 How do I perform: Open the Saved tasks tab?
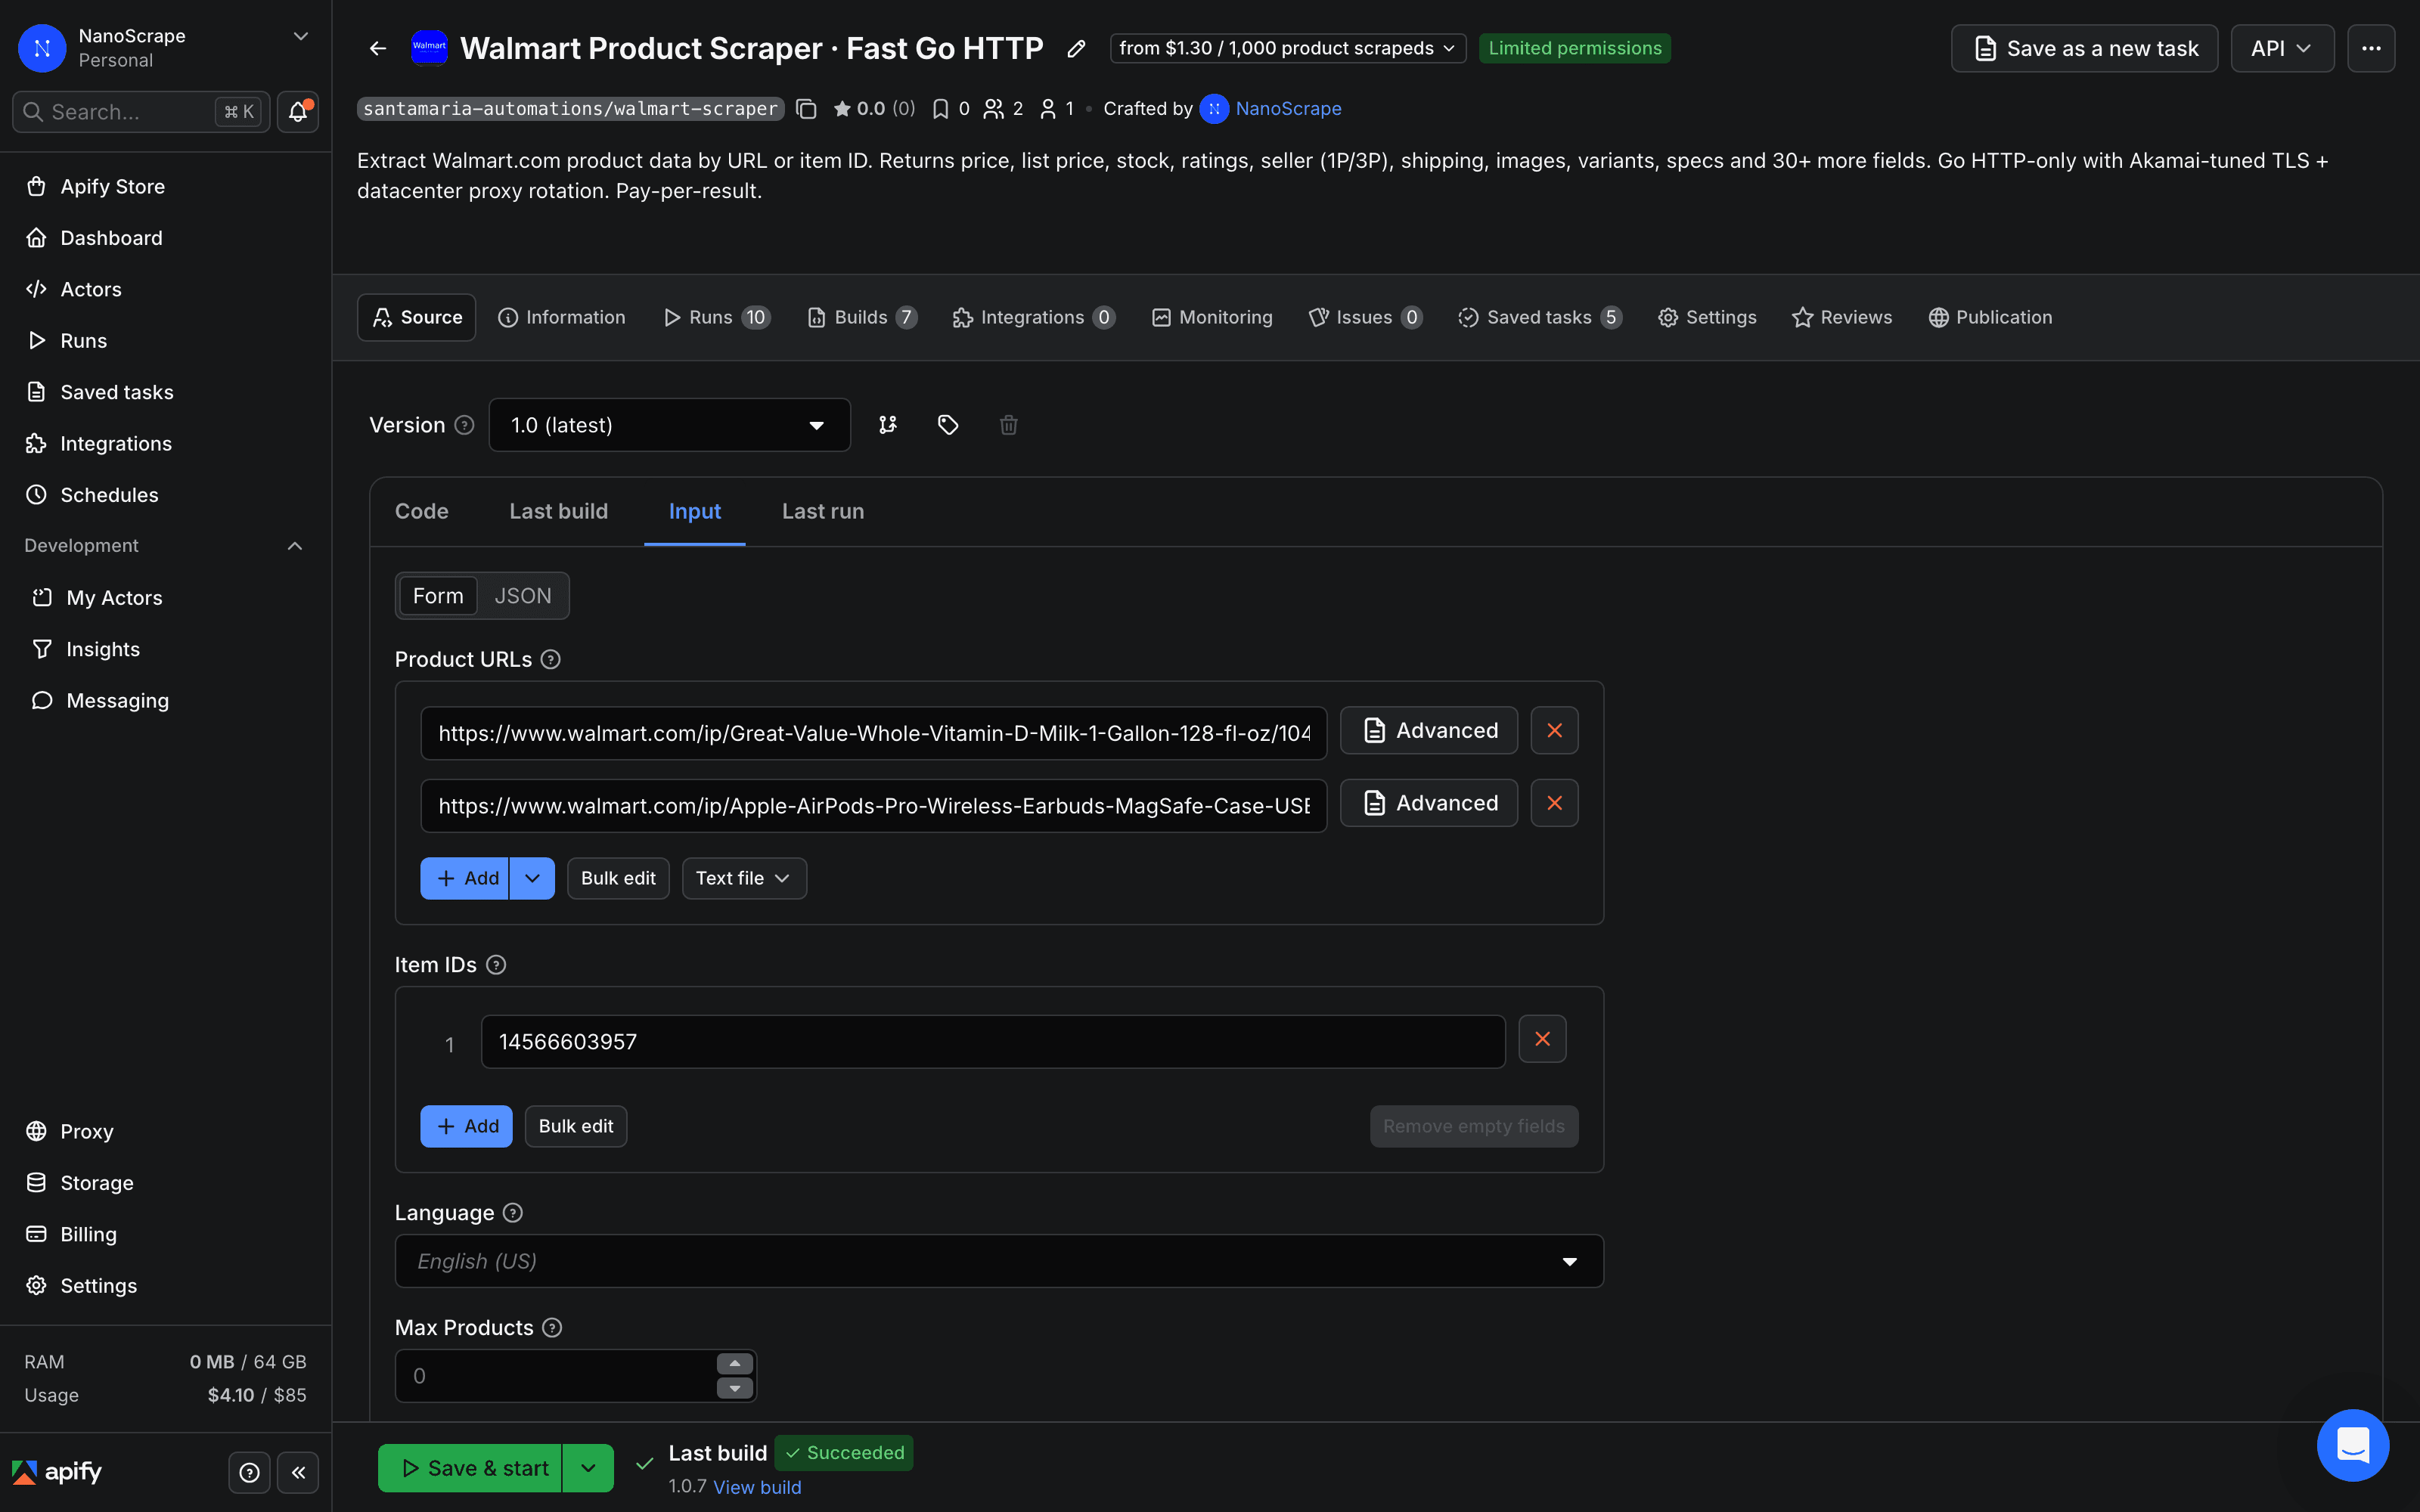1539,317
